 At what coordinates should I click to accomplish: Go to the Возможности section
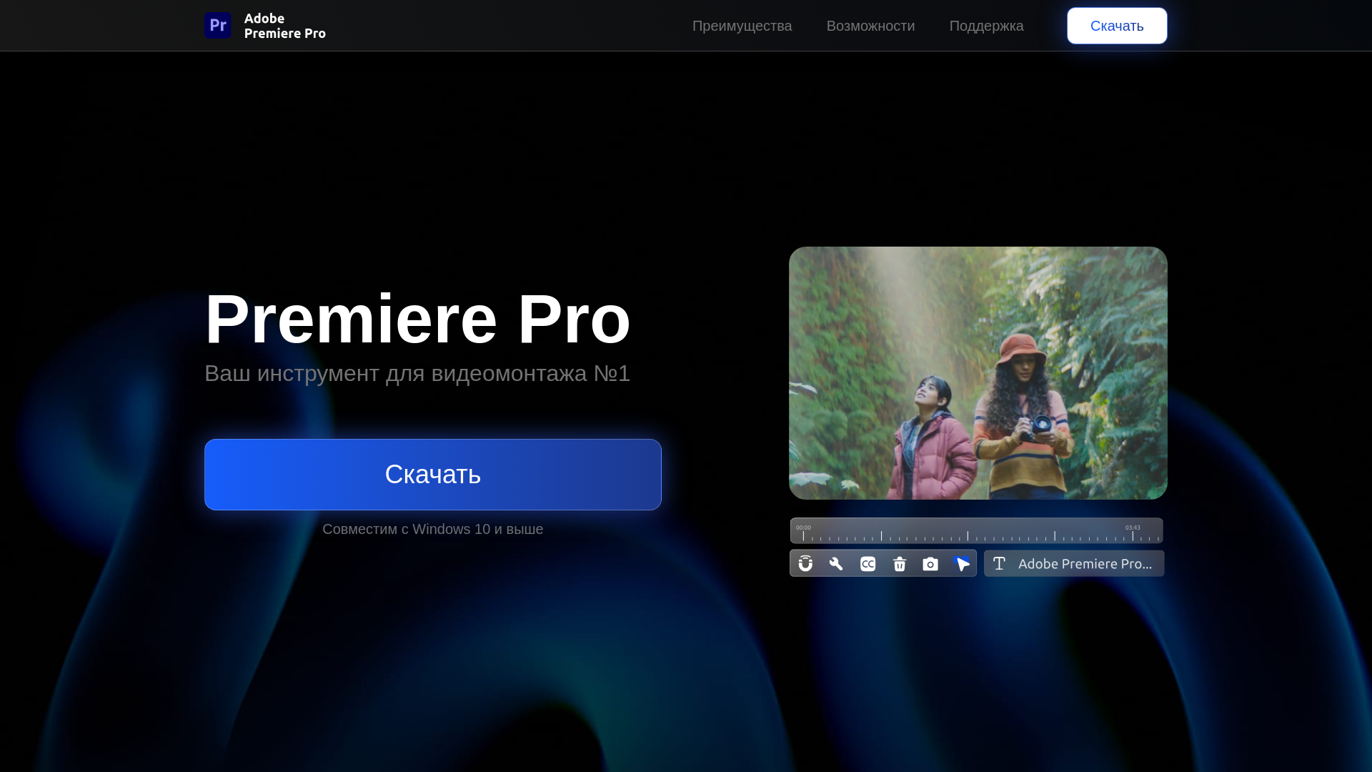pos(870,26)
